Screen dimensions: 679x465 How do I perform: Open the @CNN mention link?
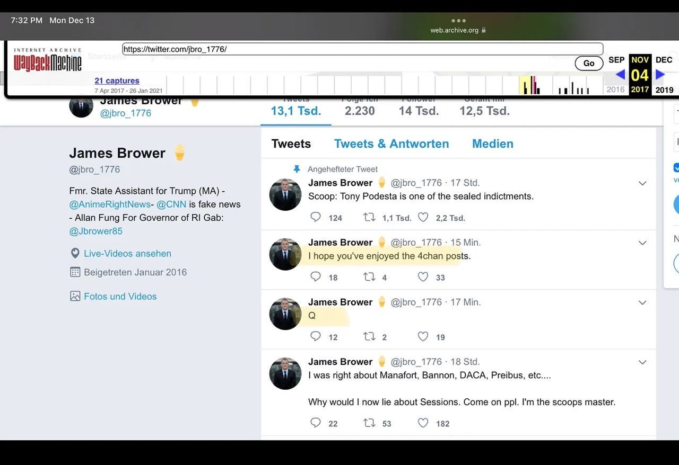[171, 204]
